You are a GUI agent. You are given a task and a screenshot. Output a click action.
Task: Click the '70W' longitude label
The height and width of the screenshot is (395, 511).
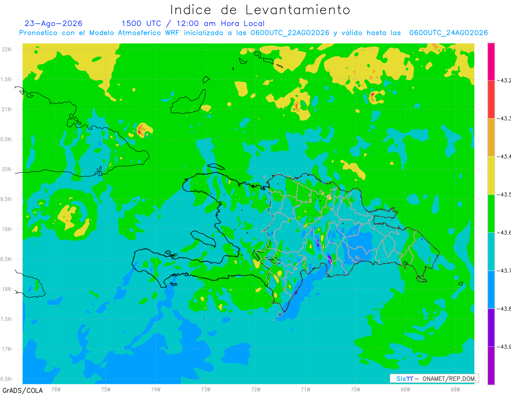(356, 389)
